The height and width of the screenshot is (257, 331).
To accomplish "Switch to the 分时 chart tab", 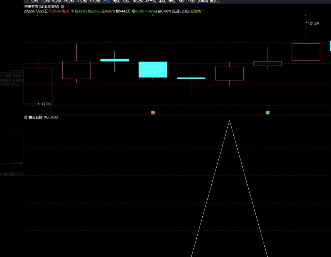I will 35,1.
